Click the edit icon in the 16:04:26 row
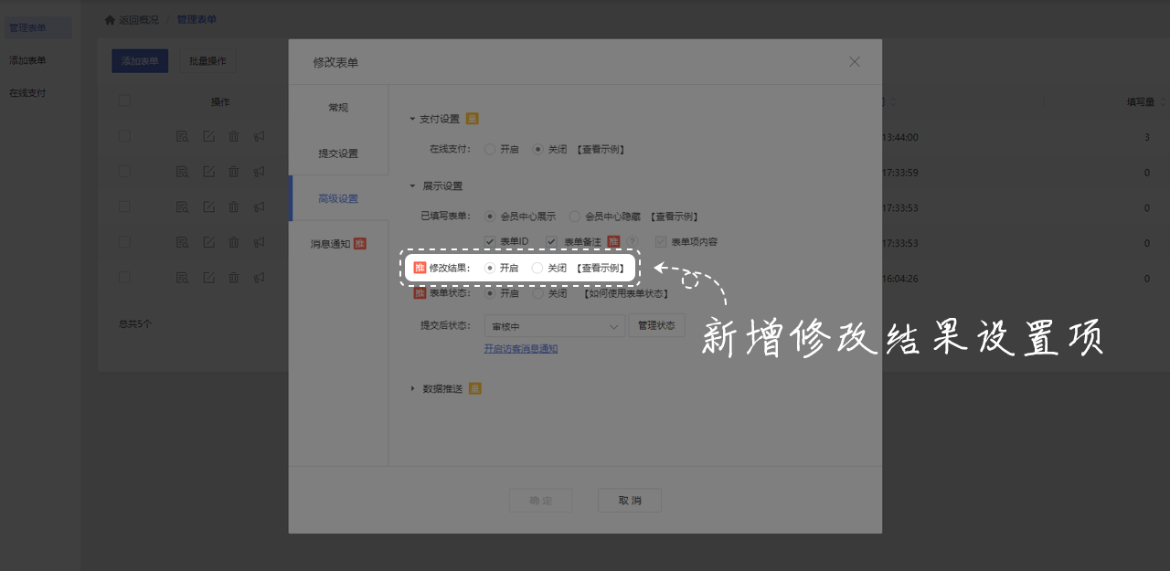The image size is (1170, 571). click(208, 277)
